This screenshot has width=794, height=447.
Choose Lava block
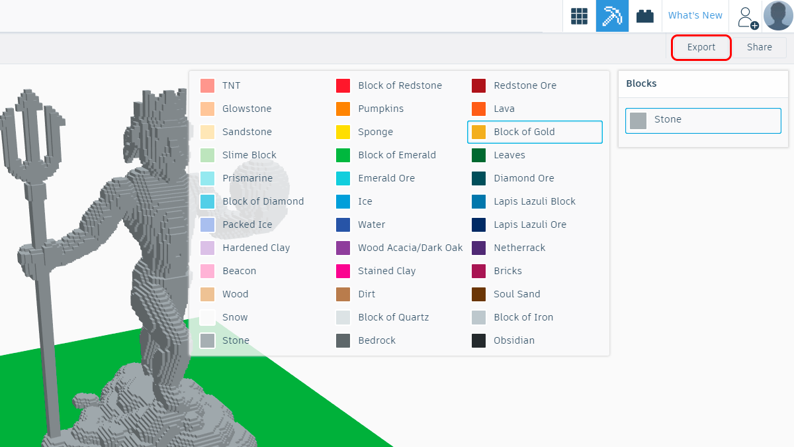[535, 109]
